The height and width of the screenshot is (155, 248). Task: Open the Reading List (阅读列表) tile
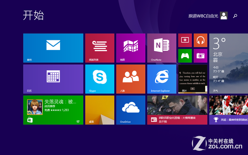coord(100,48)
